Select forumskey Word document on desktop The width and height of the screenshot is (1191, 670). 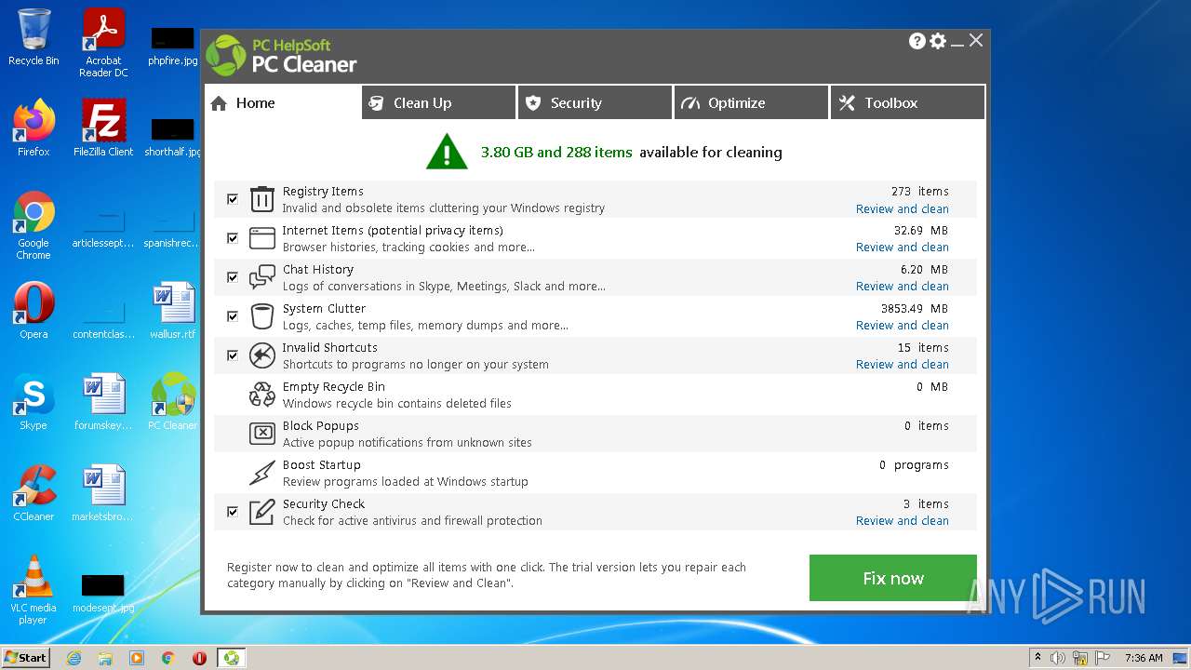click(x=103, y=402)
